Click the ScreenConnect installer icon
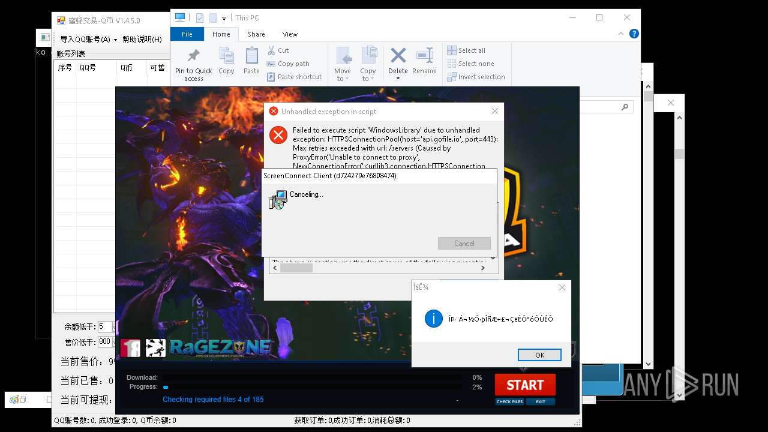Image resolution: width=768 pixels, height=432 pixels. (278, 200)
